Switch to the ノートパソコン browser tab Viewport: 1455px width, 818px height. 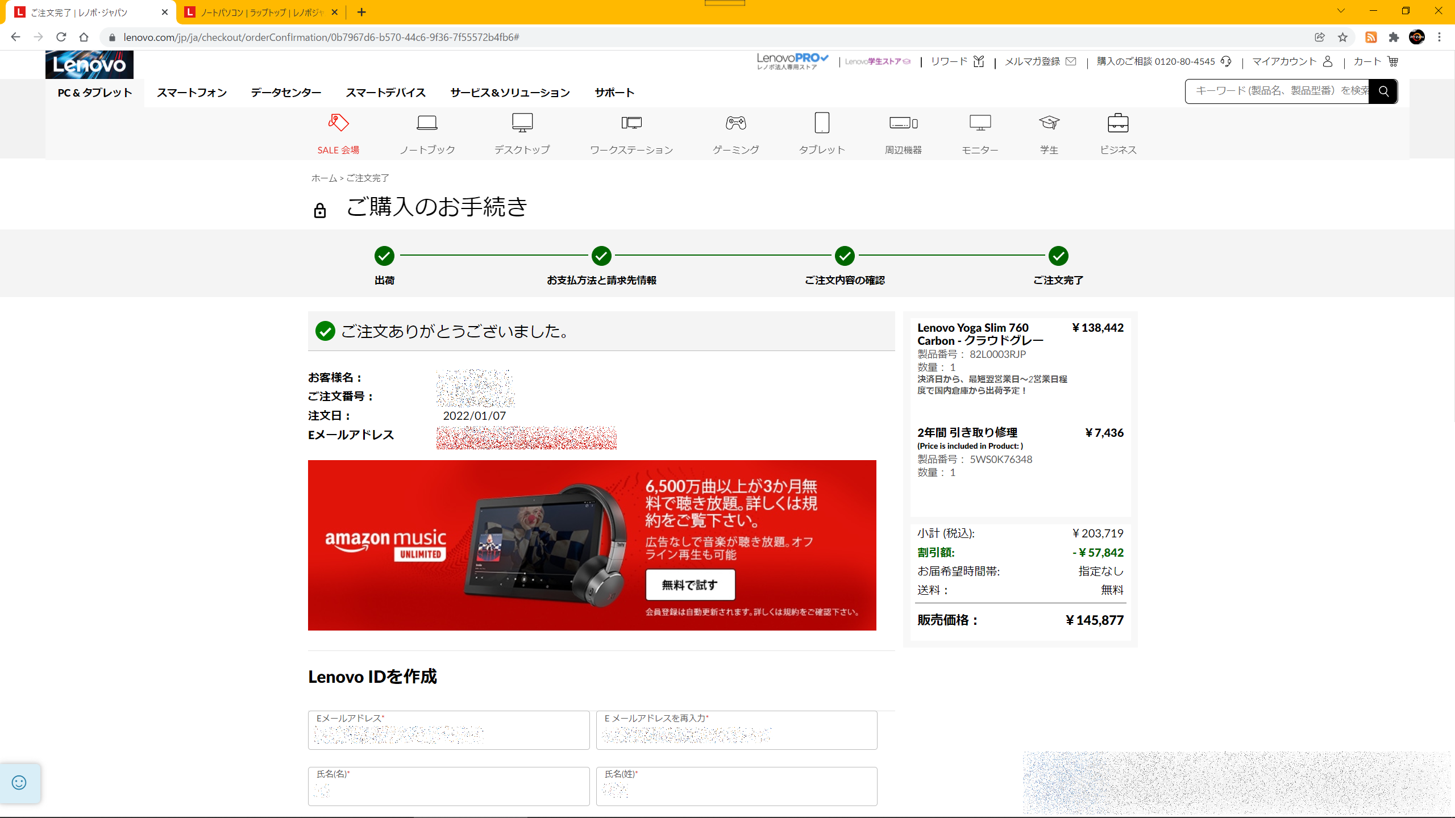[x=261, y=12]
